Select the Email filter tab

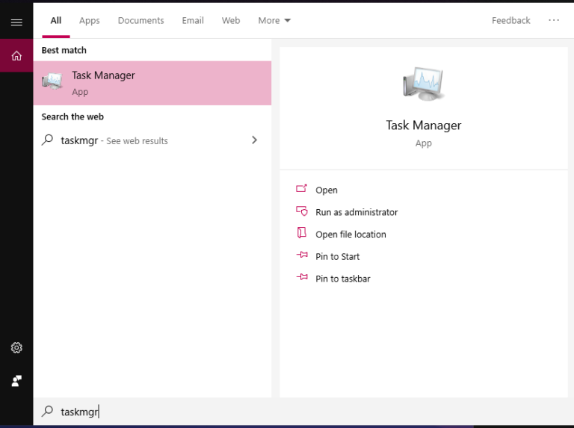click(193, 21)
